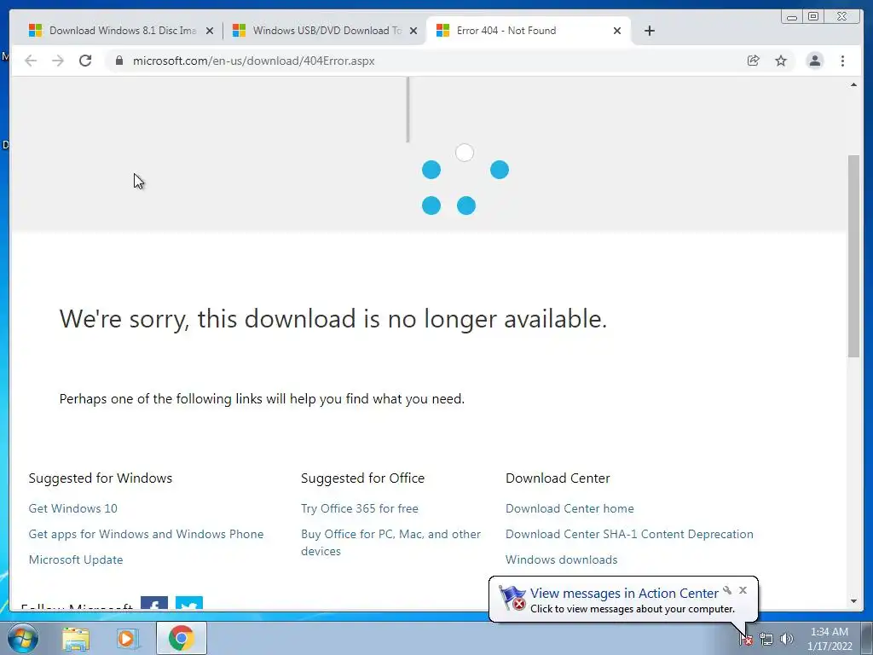This screenshot has height=655, width=873.
Task: Open the Windows downloads link
Action: tap(561, 559)
